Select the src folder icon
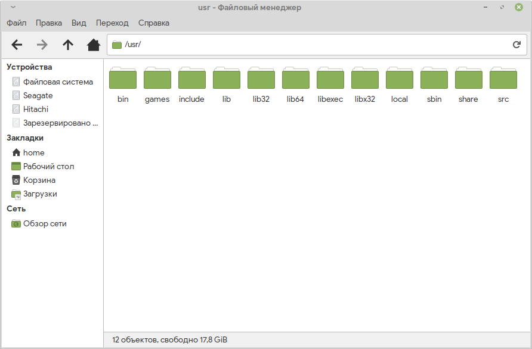This screenshot has width=532, height=349. (503, 78)
